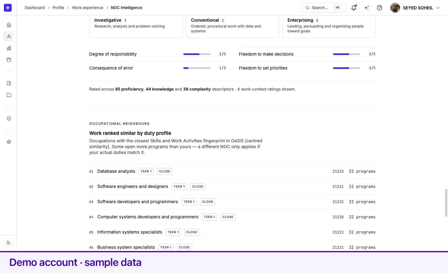Click NOC code 21230
The image size is (448, 273).
click(338, 217)
